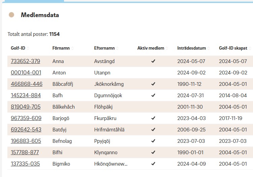Open Golf-ID link 000104-001
This screenshot has height=177, width=253.
[26, 73]
